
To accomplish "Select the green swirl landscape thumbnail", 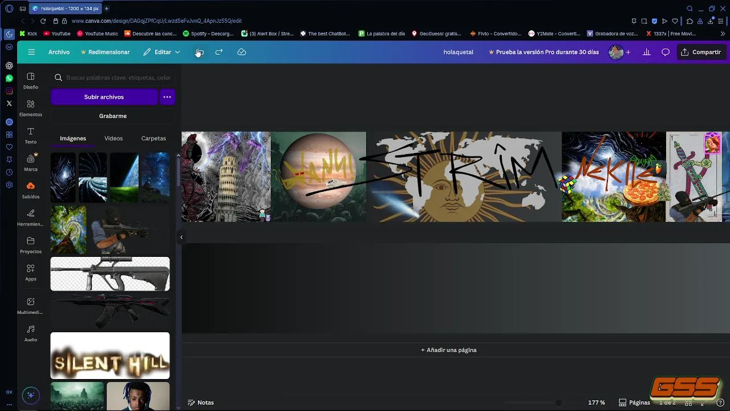I will point(68,230).
